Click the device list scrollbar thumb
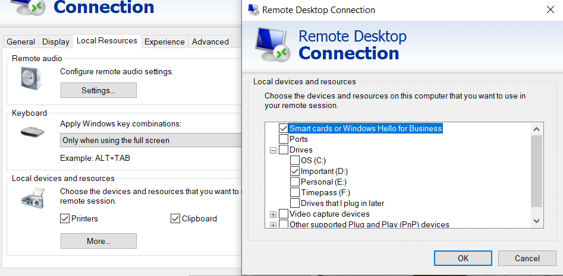This screenshot has width=563, height=276. (537, 172)
